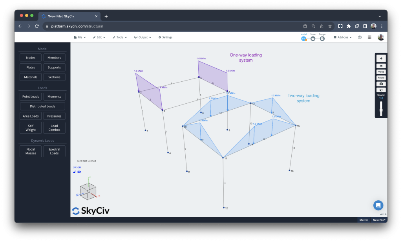Toggle visibility eye settings

[381, 66]
